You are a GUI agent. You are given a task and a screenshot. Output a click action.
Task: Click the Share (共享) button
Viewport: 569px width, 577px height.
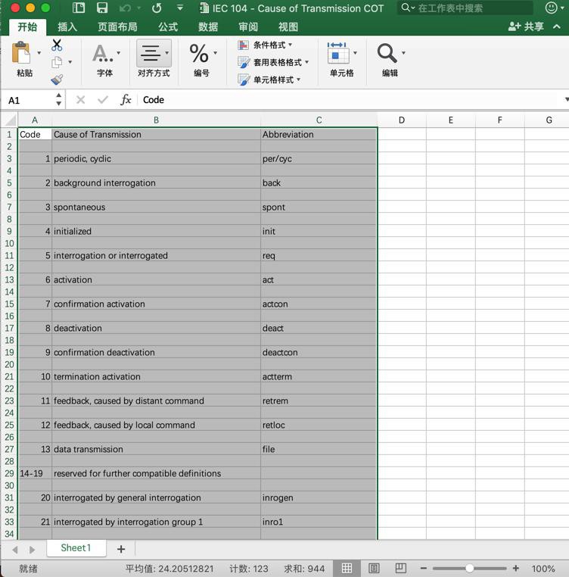[x=526, y=27]
